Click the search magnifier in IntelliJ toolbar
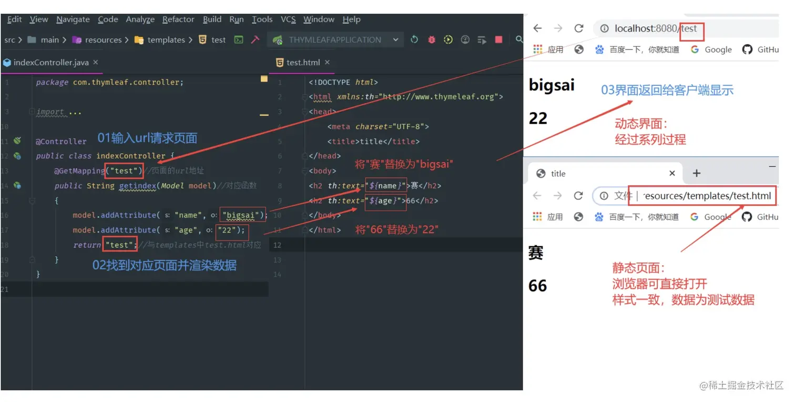 [x=519, y=39]
